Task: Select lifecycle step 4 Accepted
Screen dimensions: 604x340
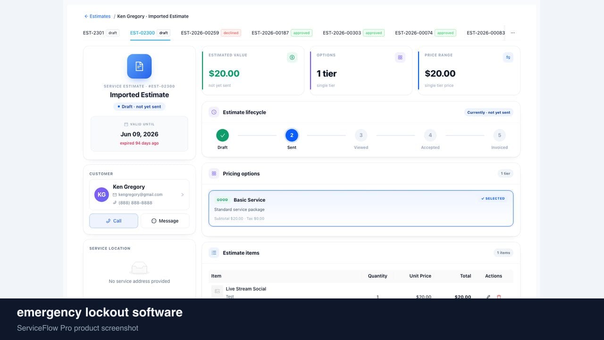Action: click(x=430, y=136)
